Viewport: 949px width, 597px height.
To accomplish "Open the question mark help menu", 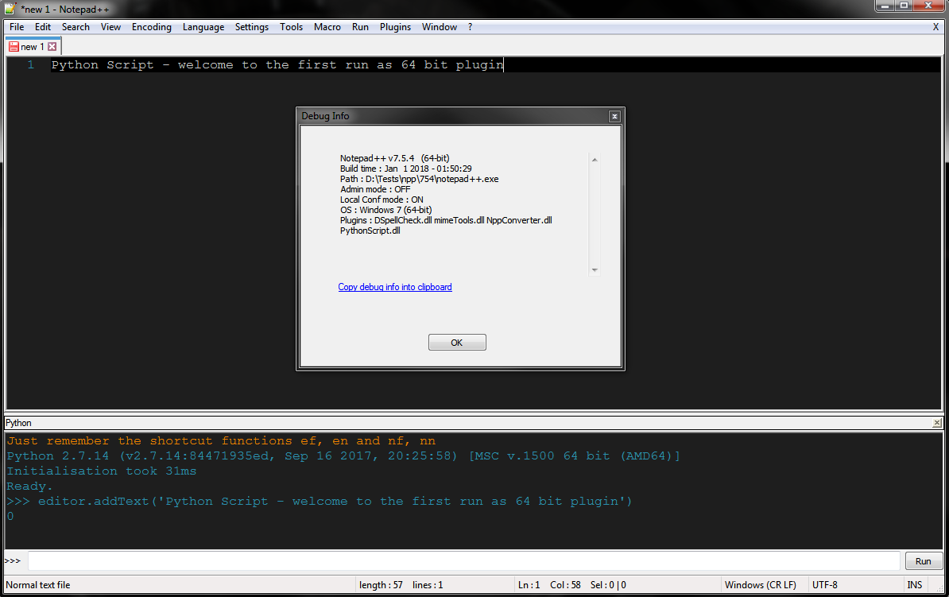I will tap(471, 27).
